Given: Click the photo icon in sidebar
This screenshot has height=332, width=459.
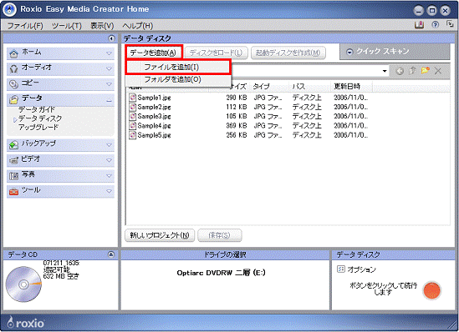Looking at the screenshot, I should [x=13, y=176].
